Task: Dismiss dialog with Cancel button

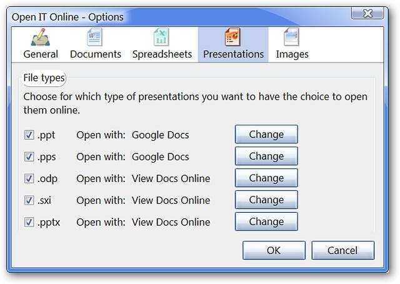Action: coord(342,250)
